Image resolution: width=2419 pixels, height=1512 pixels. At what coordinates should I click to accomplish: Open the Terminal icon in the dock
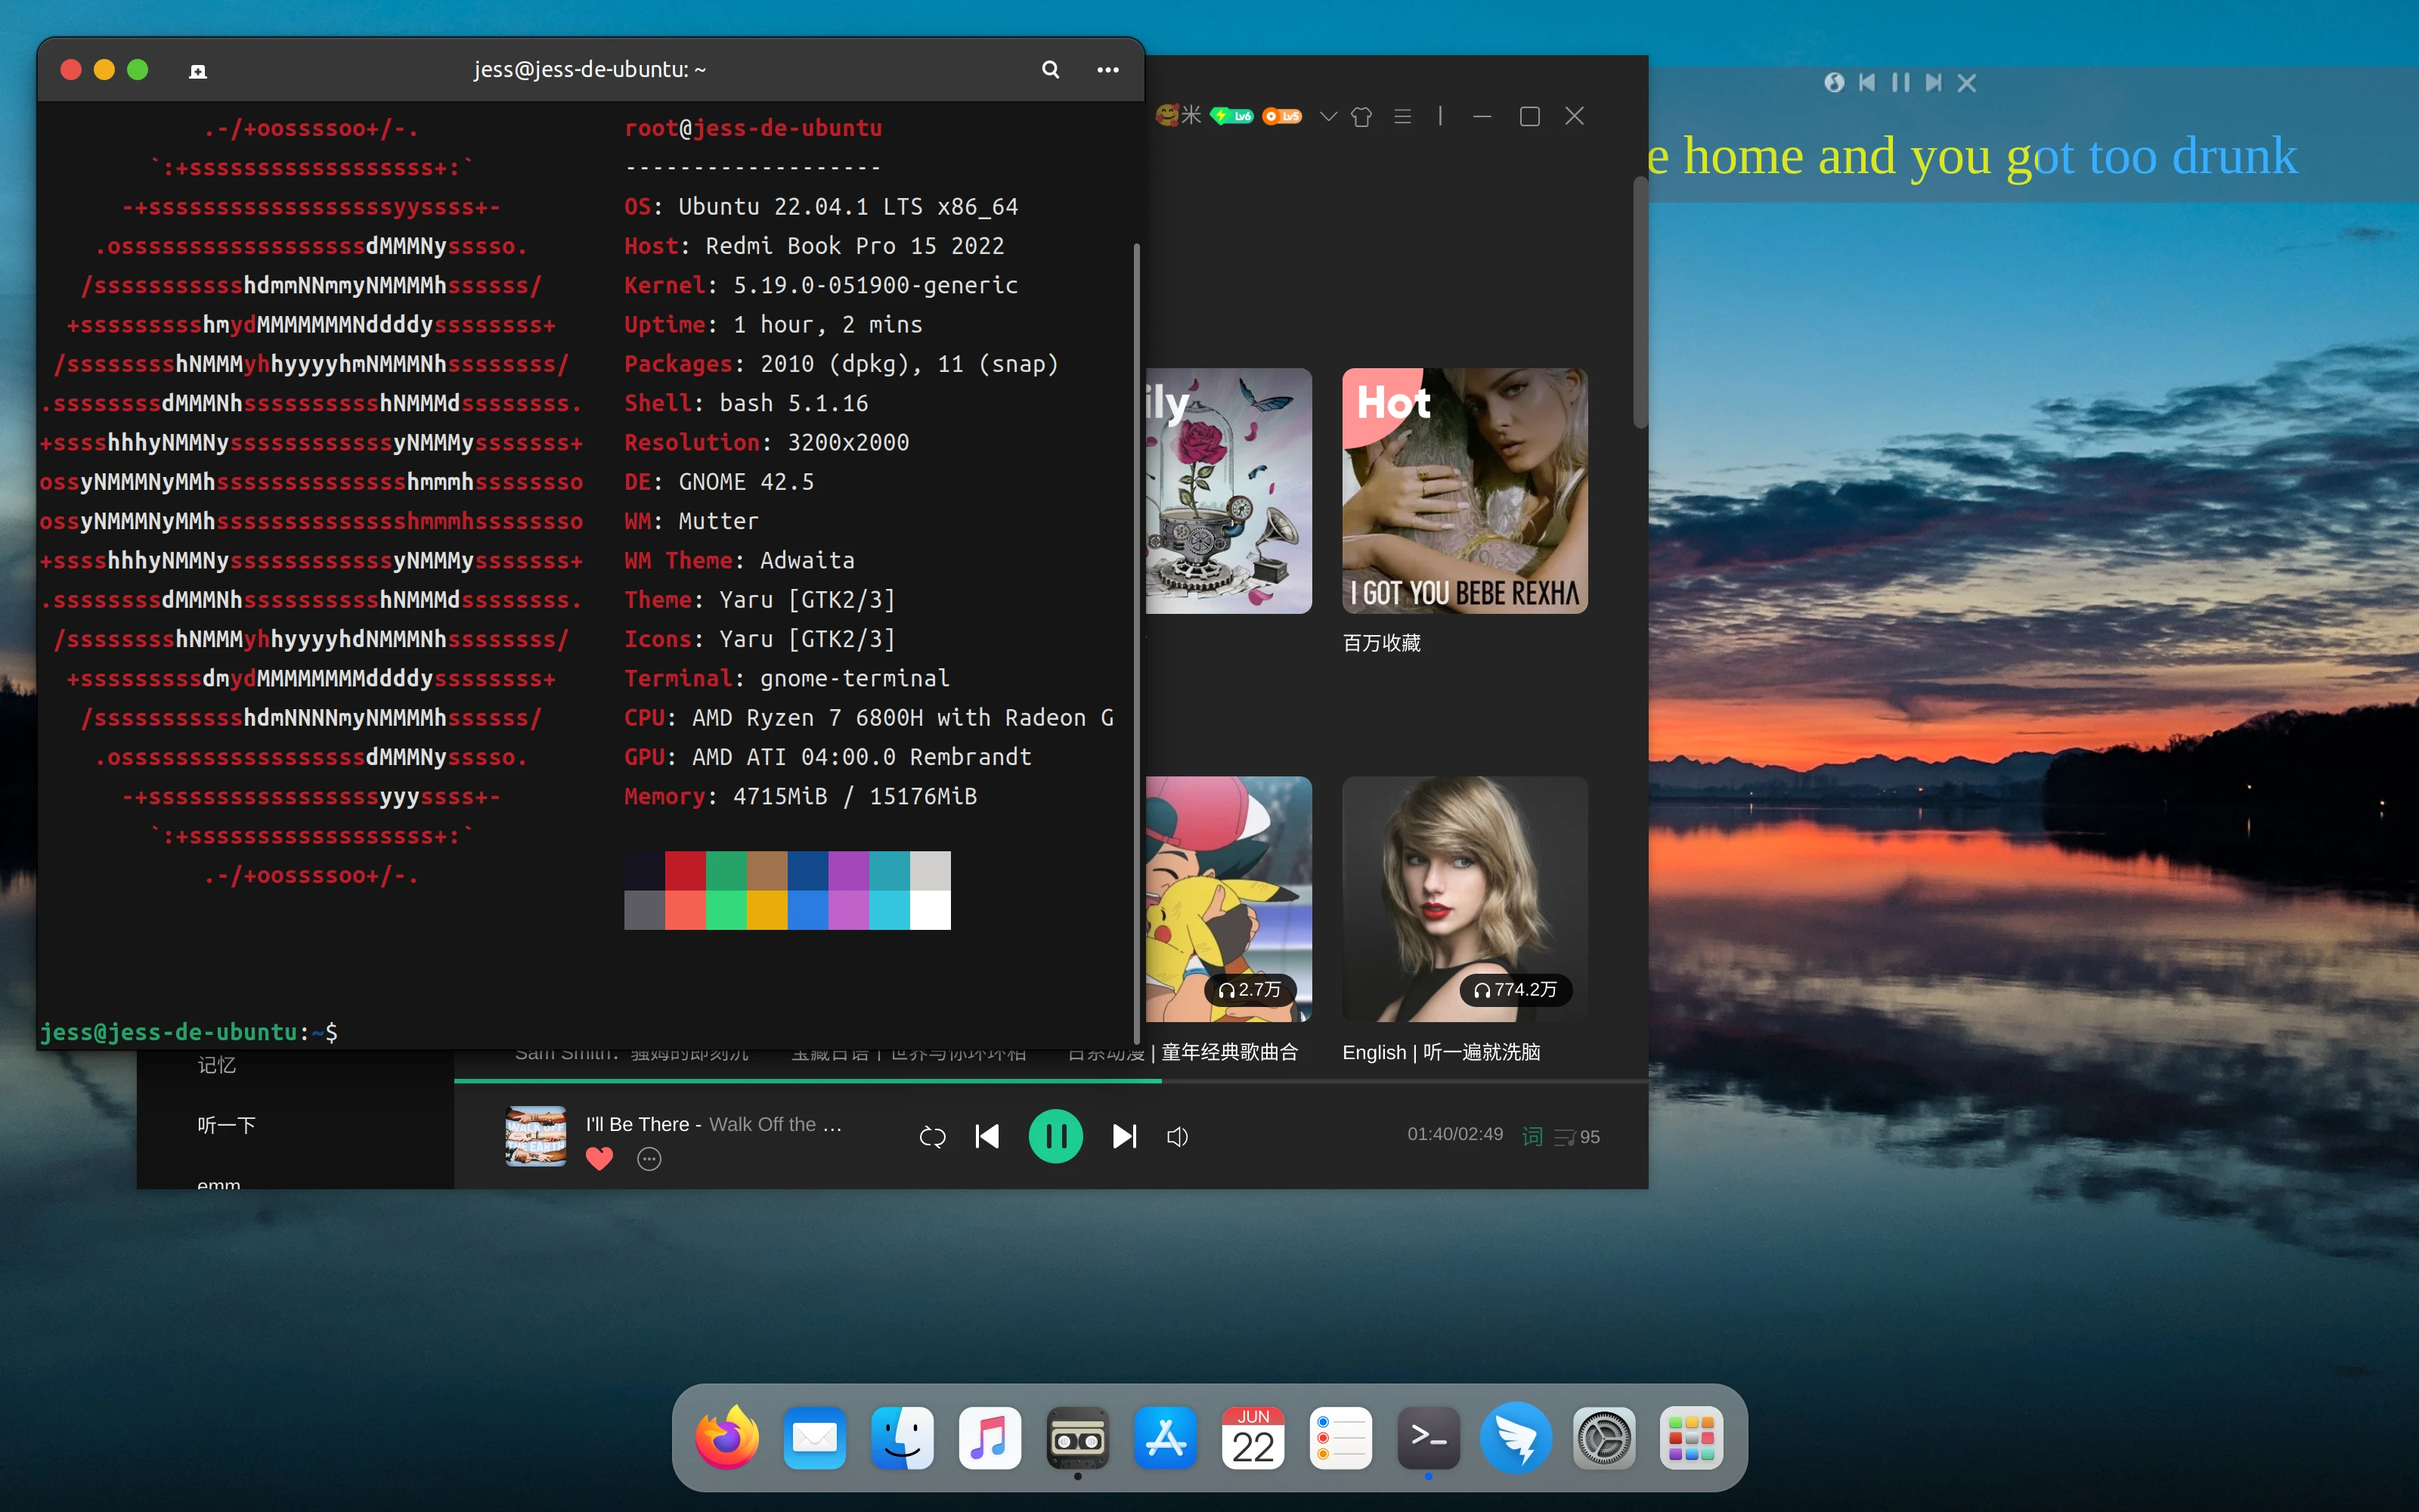pyautogui.click(x=1429, y=1438)
